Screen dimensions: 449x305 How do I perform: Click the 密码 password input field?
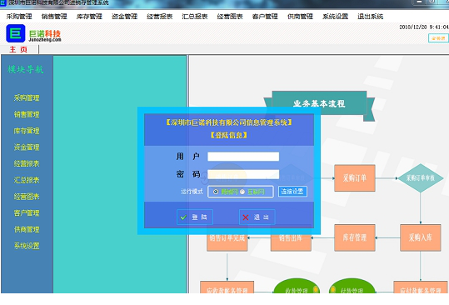click(x=243, y=174)
